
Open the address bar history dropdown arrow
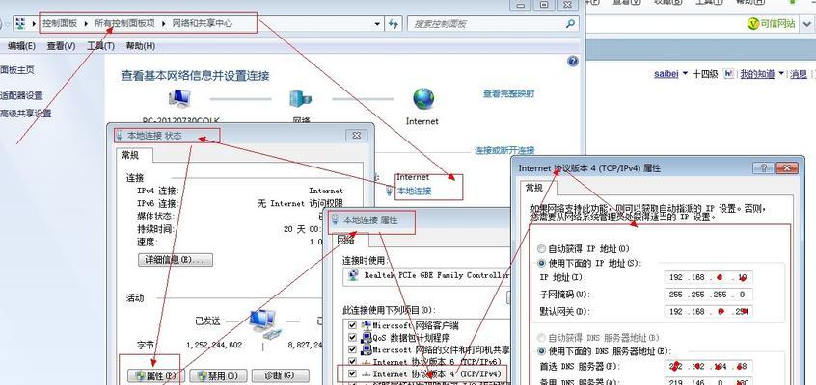click(378, 24)
